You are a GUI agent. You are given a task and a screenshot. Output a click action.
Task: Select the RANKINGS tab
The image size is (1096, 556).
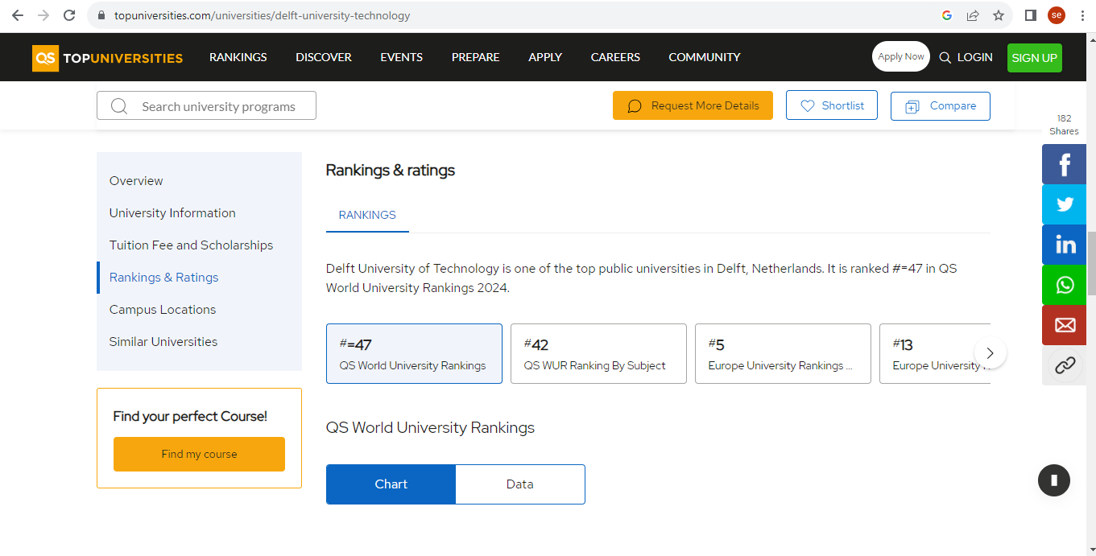(367, 216)
